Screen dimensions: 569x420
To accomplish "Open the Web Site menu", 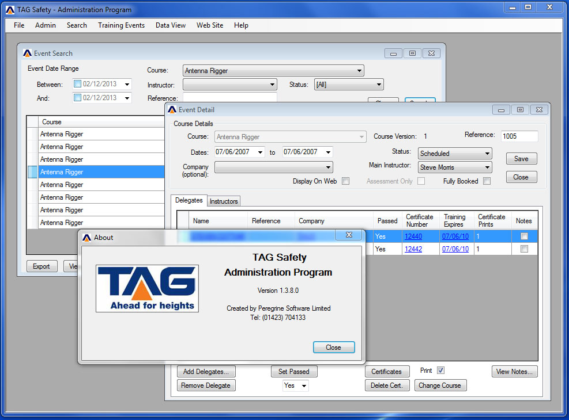I will (210, 25).
